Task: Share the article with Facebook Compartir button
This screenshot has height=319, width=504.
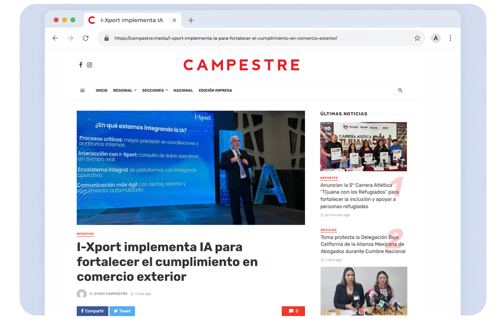Action: click(92, 311)
